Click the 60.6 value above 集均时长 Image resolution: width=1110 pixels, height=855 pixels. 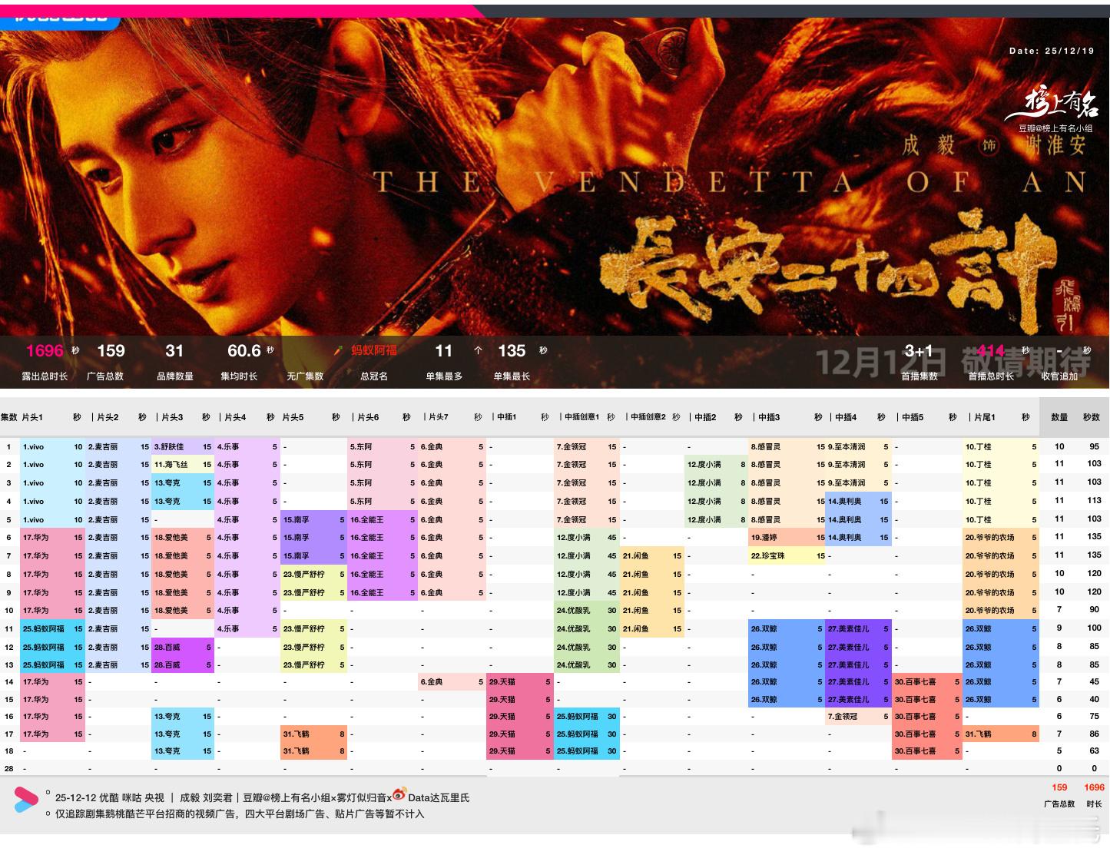click(x=244, y=351)
